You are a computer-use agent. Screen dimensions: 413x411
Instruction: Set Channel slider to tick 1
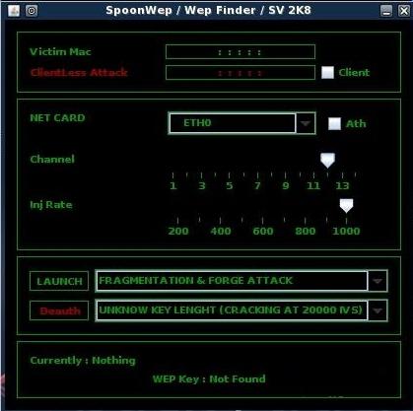point(172,175)
